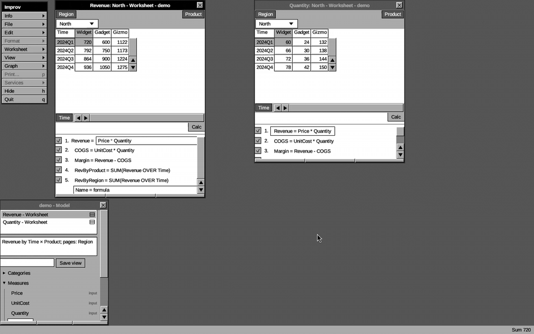The width and height of the screenshot is (534, 334).
Task: Click Product tile in Quantity window
Action: click(392, 14)
